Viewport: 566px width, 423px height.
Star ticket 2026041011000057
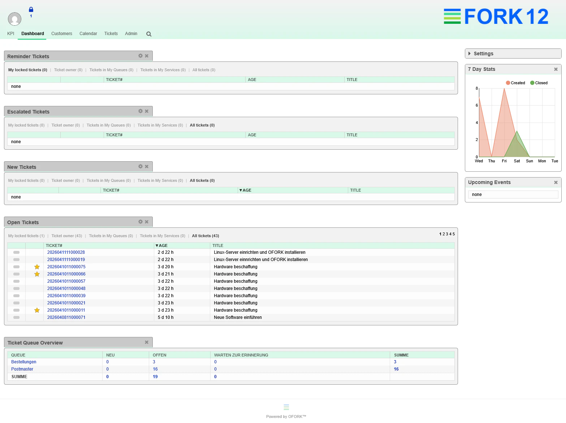point(36,281)
